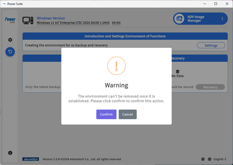Select the circular backup and recovery sidebar icon

click(10, 52)
